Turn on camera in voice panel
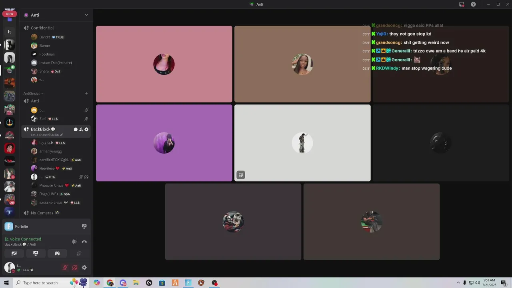The height and width of the screenshot is (288, 512). (14, 253)
